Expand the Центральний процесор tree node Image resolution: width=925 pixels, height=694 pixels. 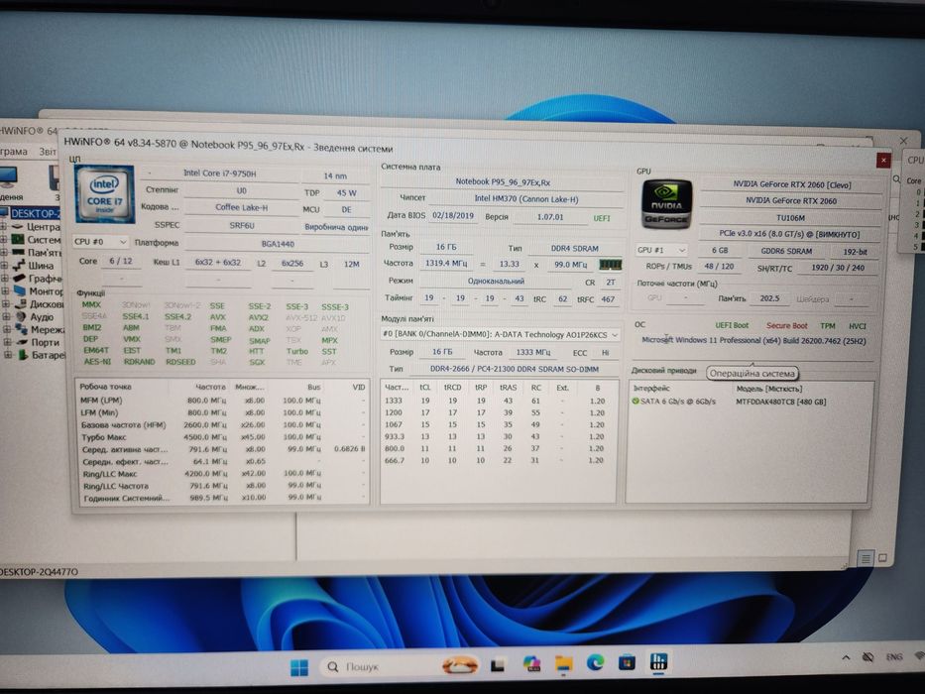click(4, 227)
